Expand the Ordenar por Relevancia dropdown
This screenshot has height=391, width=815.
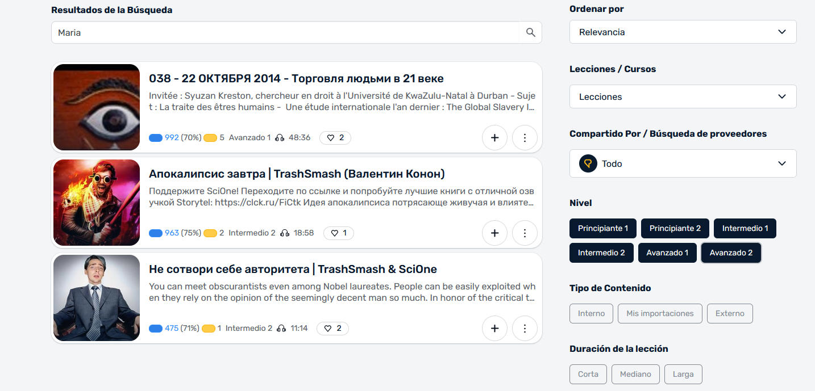point(683,32)
